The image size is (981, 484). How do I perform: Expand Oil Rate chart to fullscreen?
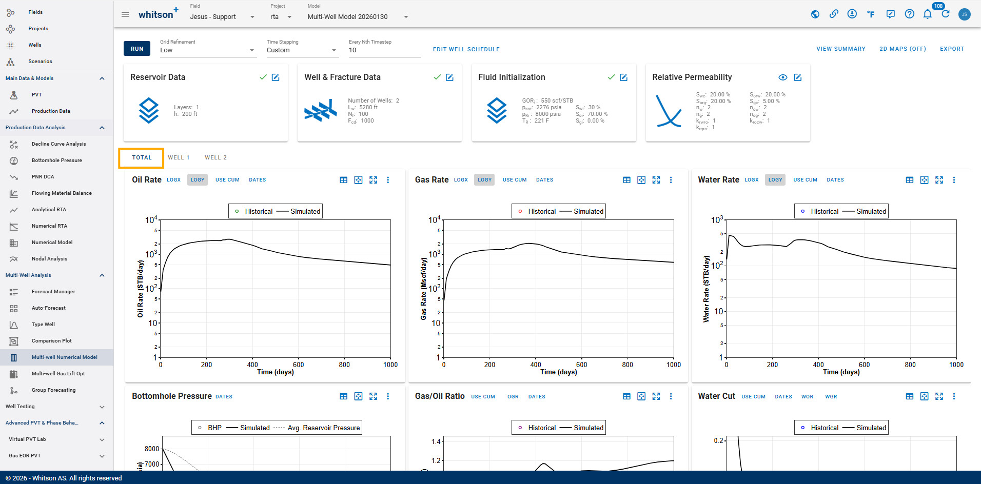[x=373, y=180]
